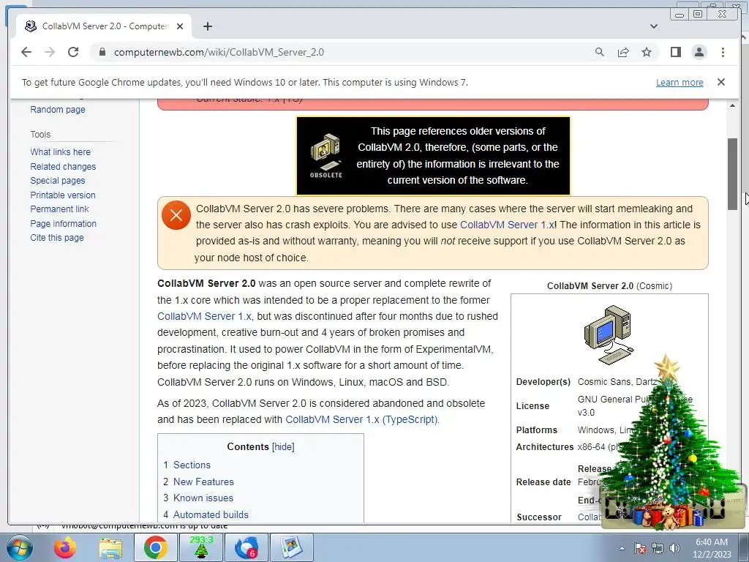Click Learn more about Chrome updates
Viewport: 749px width, 562px height.
pos(680,82)
